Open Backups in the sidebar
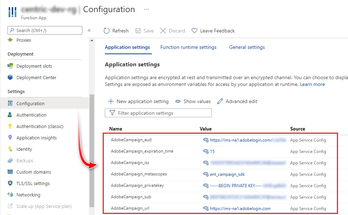 (x=20, y=161)
